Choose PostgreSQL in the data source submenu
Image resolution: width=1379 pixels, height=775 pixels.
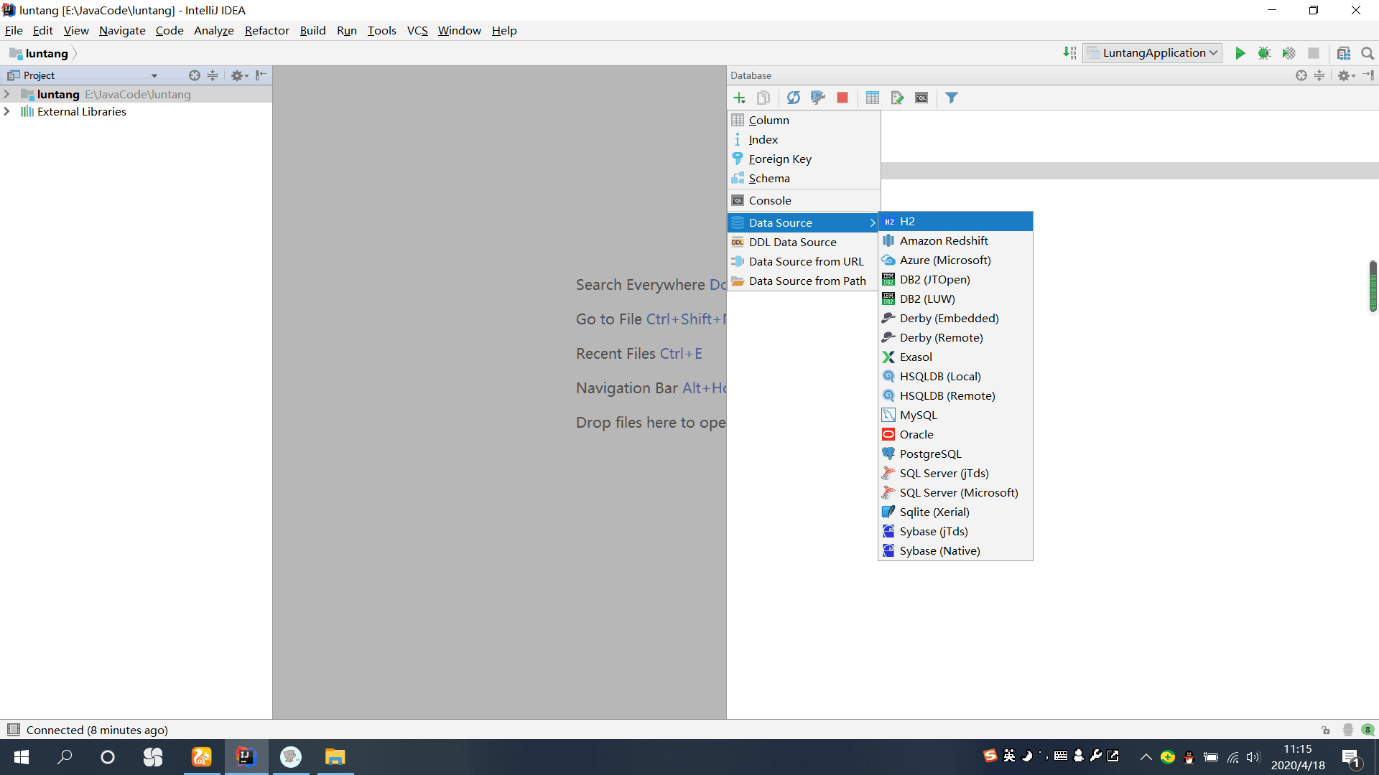click(930, 454)
